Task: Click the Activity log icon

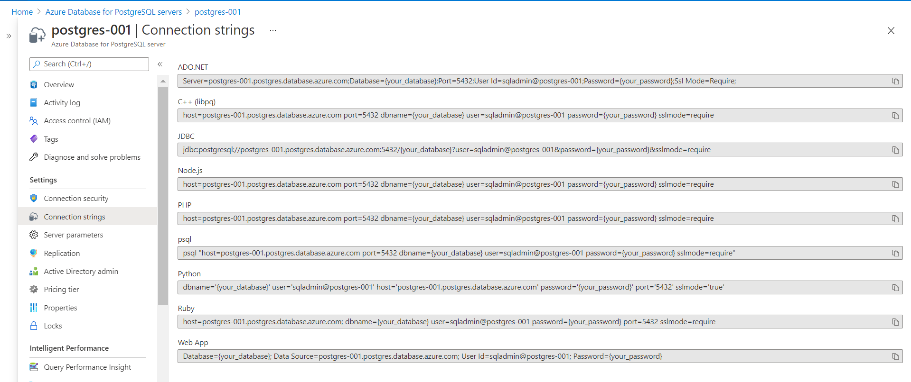Action: [34, 103]
